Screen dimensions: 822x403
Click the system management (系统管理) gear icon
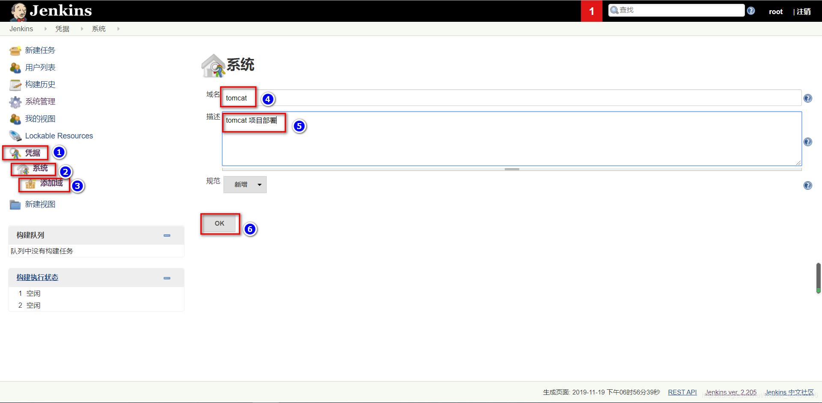15,102
